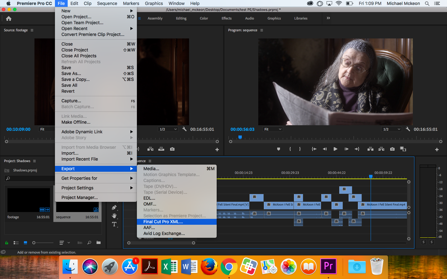Select Media... from the Export submenu
The width and height of the screenshot is (447, 279).
(x=151, y=169)
